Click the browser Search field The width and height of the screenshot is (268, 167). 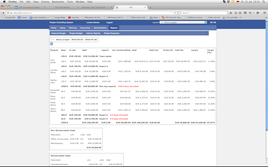tap(203, 13)
